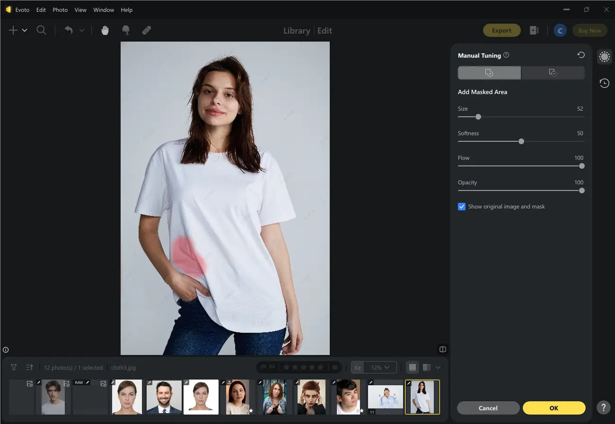Click the icon next to Export button

pyautogui.click(x=534, y=30)
